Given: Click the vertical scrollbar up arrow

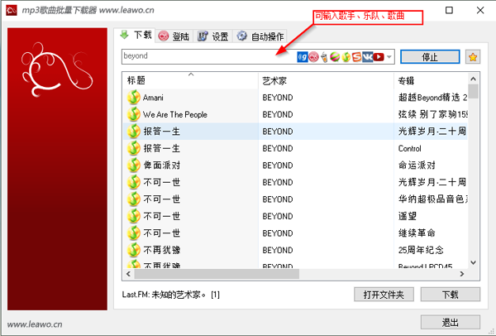Looking at the screenshot, I should tap(473, 79).
